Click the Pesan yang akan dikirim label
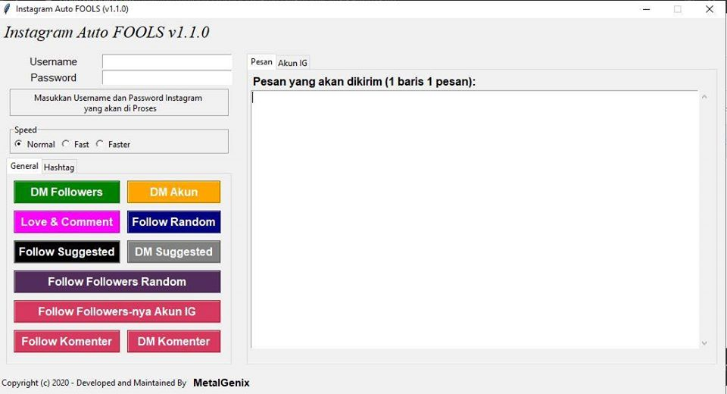Screen dimensions: 727x394 click(364, 82)
